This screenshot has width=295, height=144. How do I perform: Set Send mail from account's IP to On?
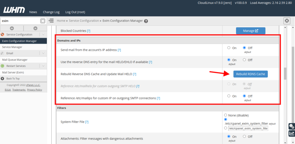229,48
